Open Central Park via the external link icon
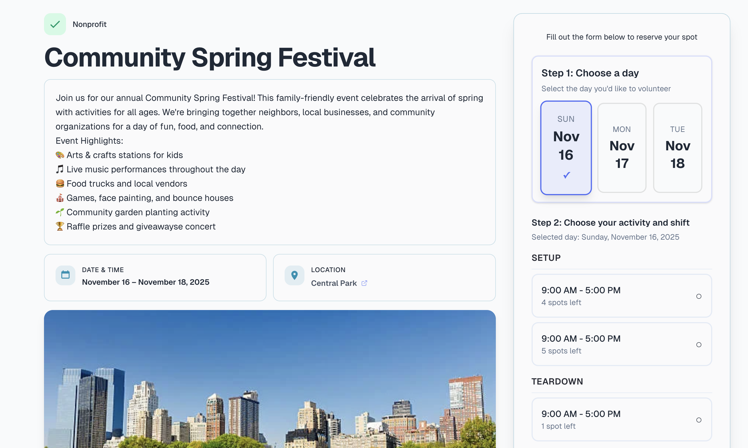 tap(364, 283)
